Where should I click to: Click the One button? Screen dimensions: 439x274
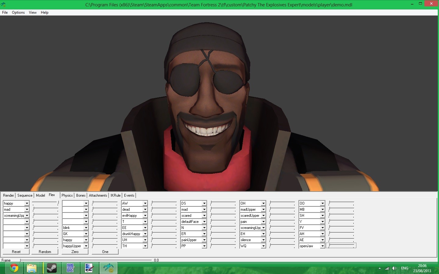[x=105, y=252]
